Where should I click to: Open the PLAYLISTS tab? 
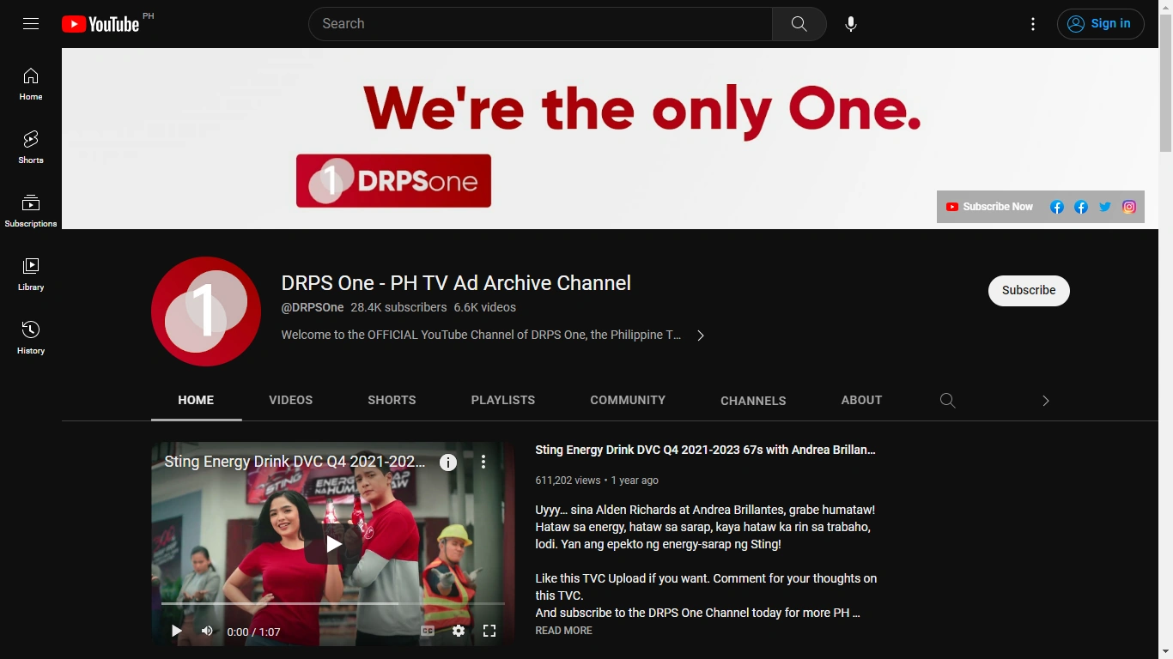pos(503,401)
